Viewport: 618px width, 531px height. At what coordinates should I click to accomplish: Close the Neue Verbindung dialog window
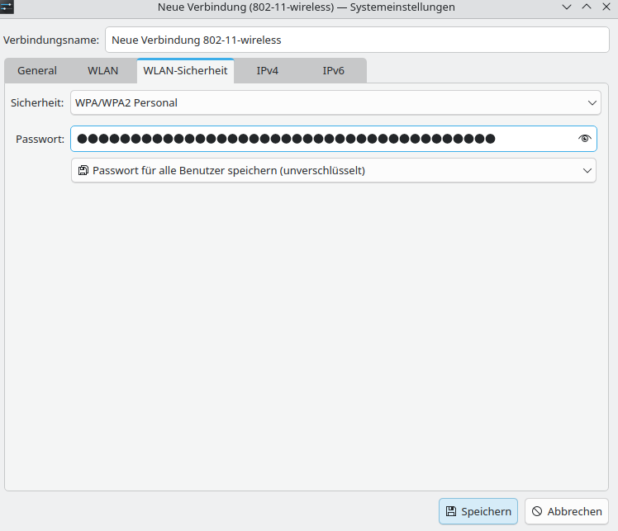click(606, 7)
